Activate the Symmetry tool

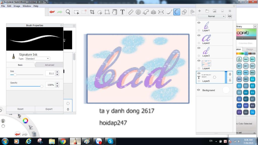[x=161, y=12]
